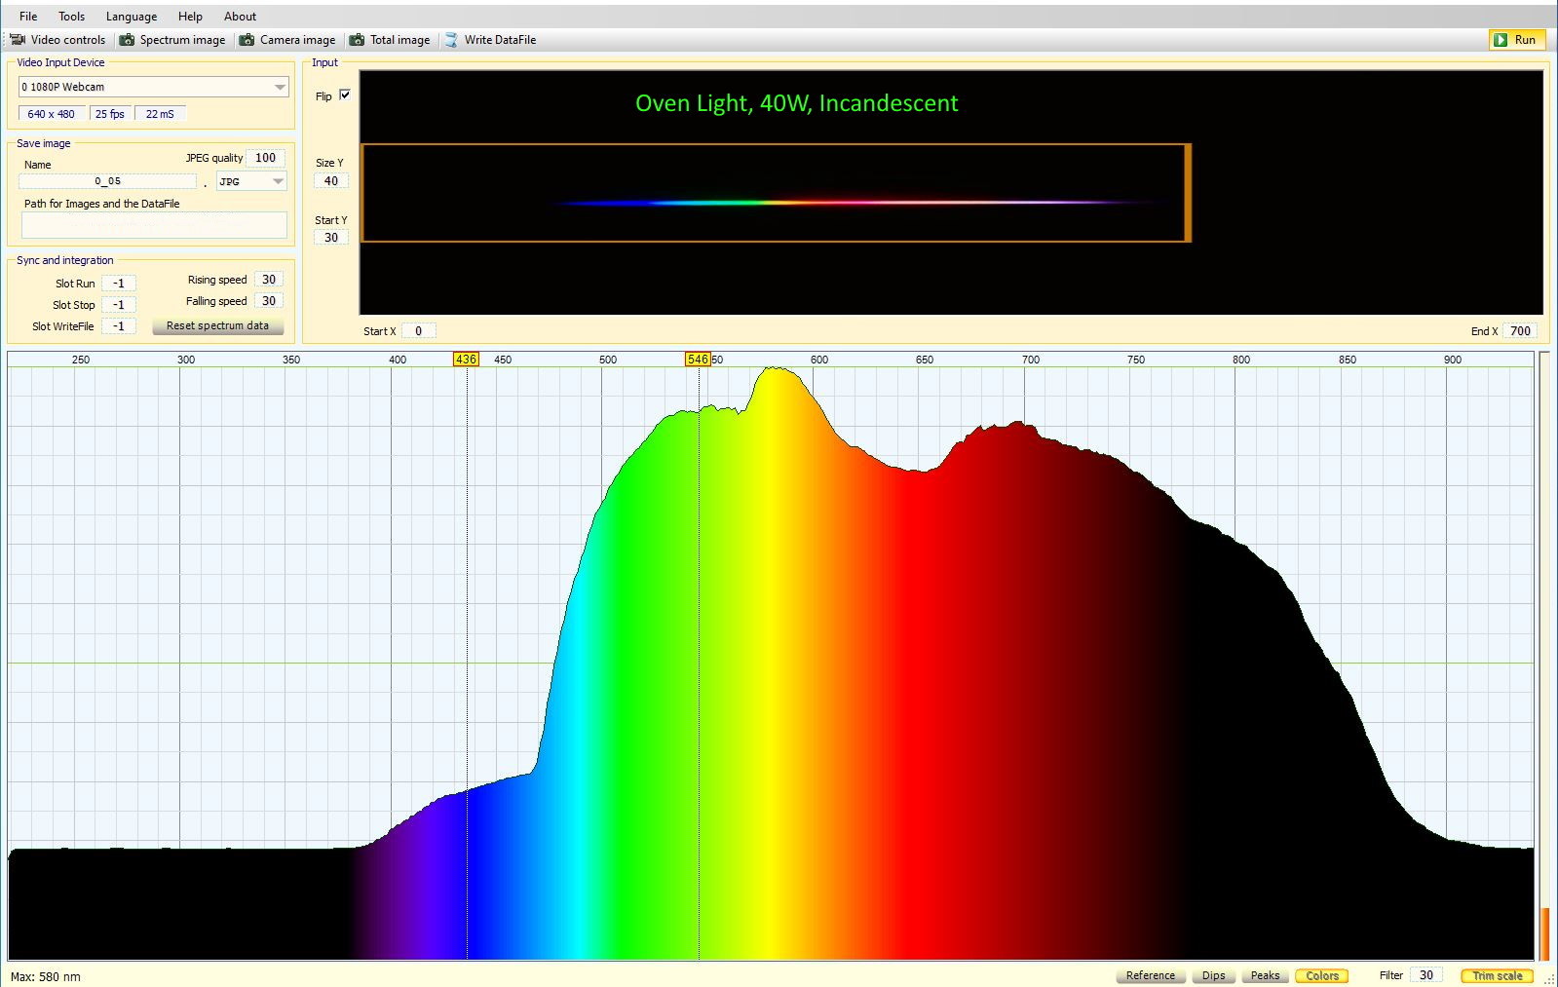This screenshot has width=1558, height=987.
Task: Click the Filter value field
Action: point(1426,975)
